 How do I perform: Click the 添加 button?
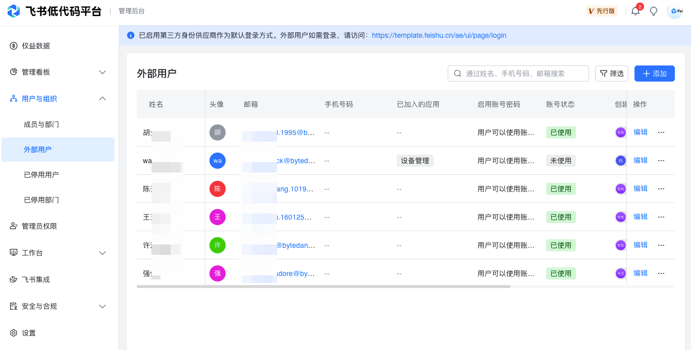(654, 74)
